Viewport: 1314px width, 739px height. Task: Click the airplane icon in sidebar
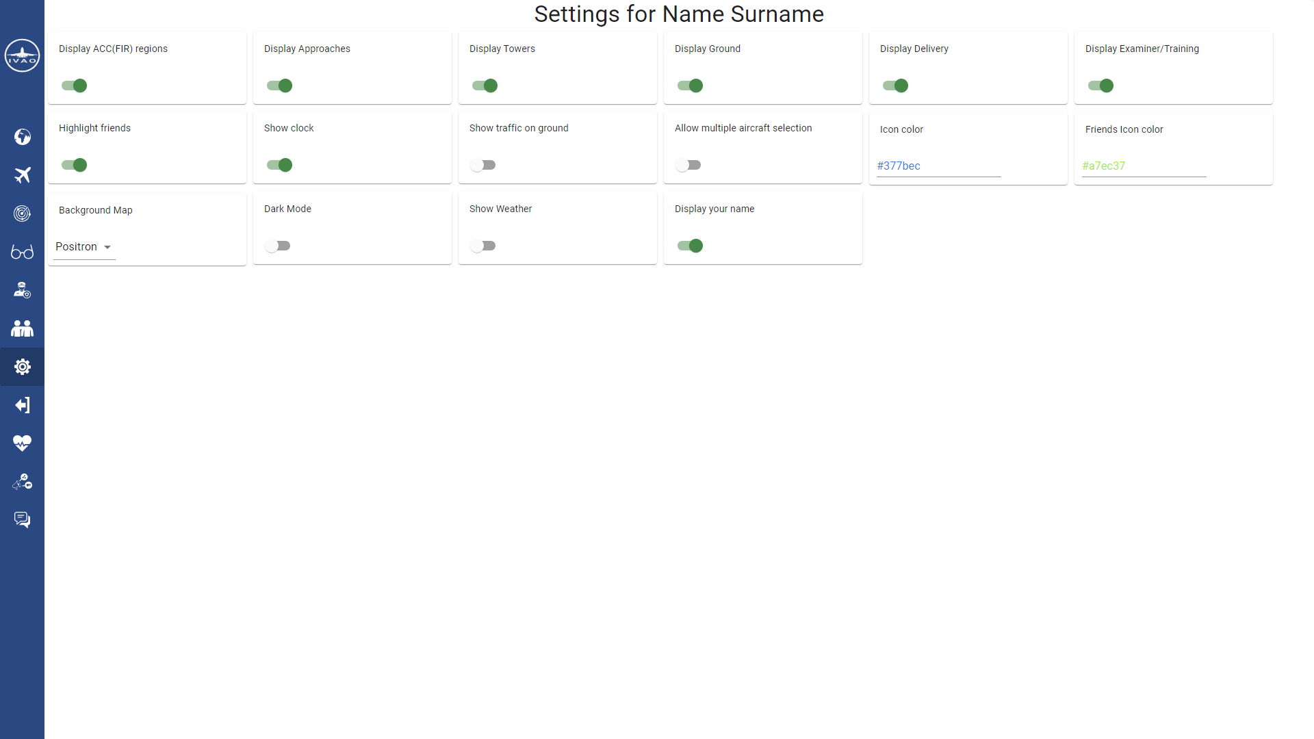(x=22, y=175)
